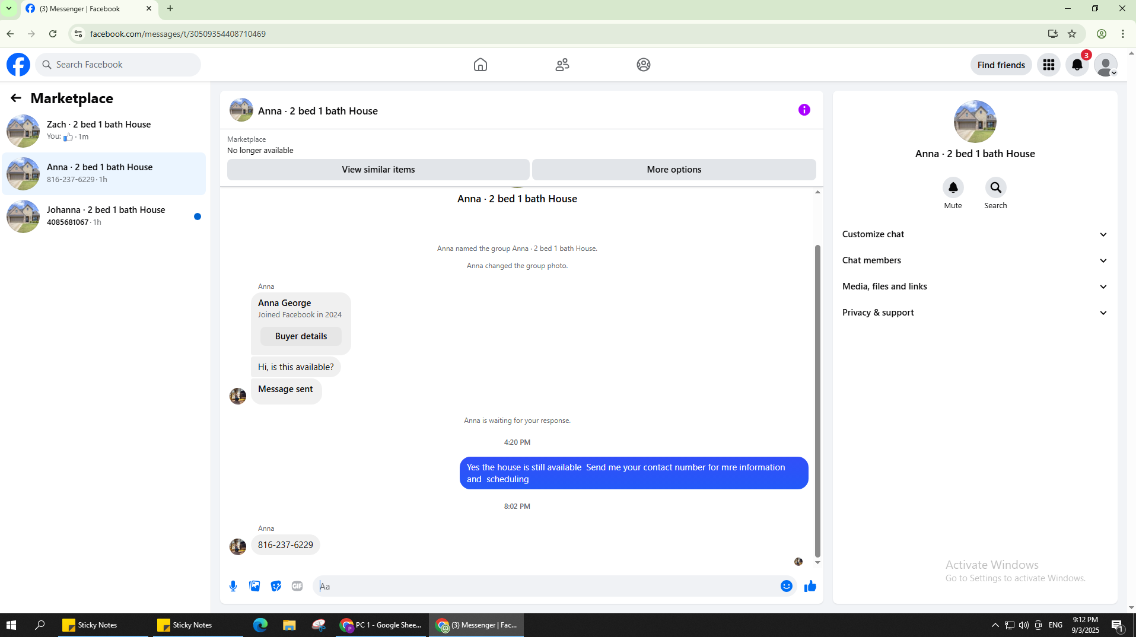Open the account profile picture menu
The height and width of the screenshot is (637, 1136).
tap(1106, 65)
